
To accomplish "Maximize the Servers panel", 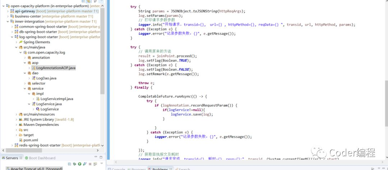I will coord(101,157).
